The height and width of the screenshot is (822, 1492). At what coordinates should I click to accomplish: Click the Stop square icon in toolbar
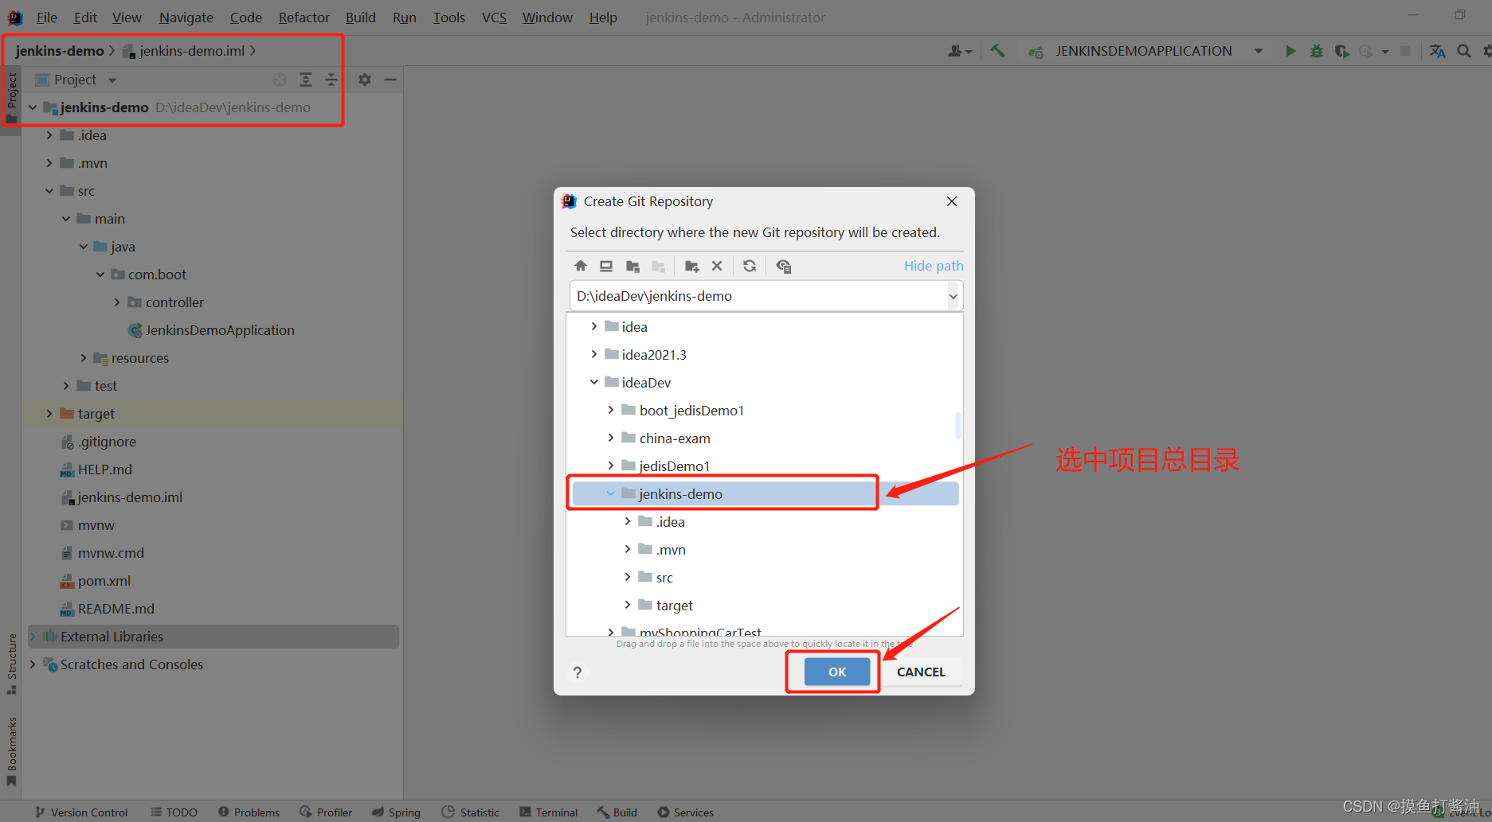click(1405, 51)
